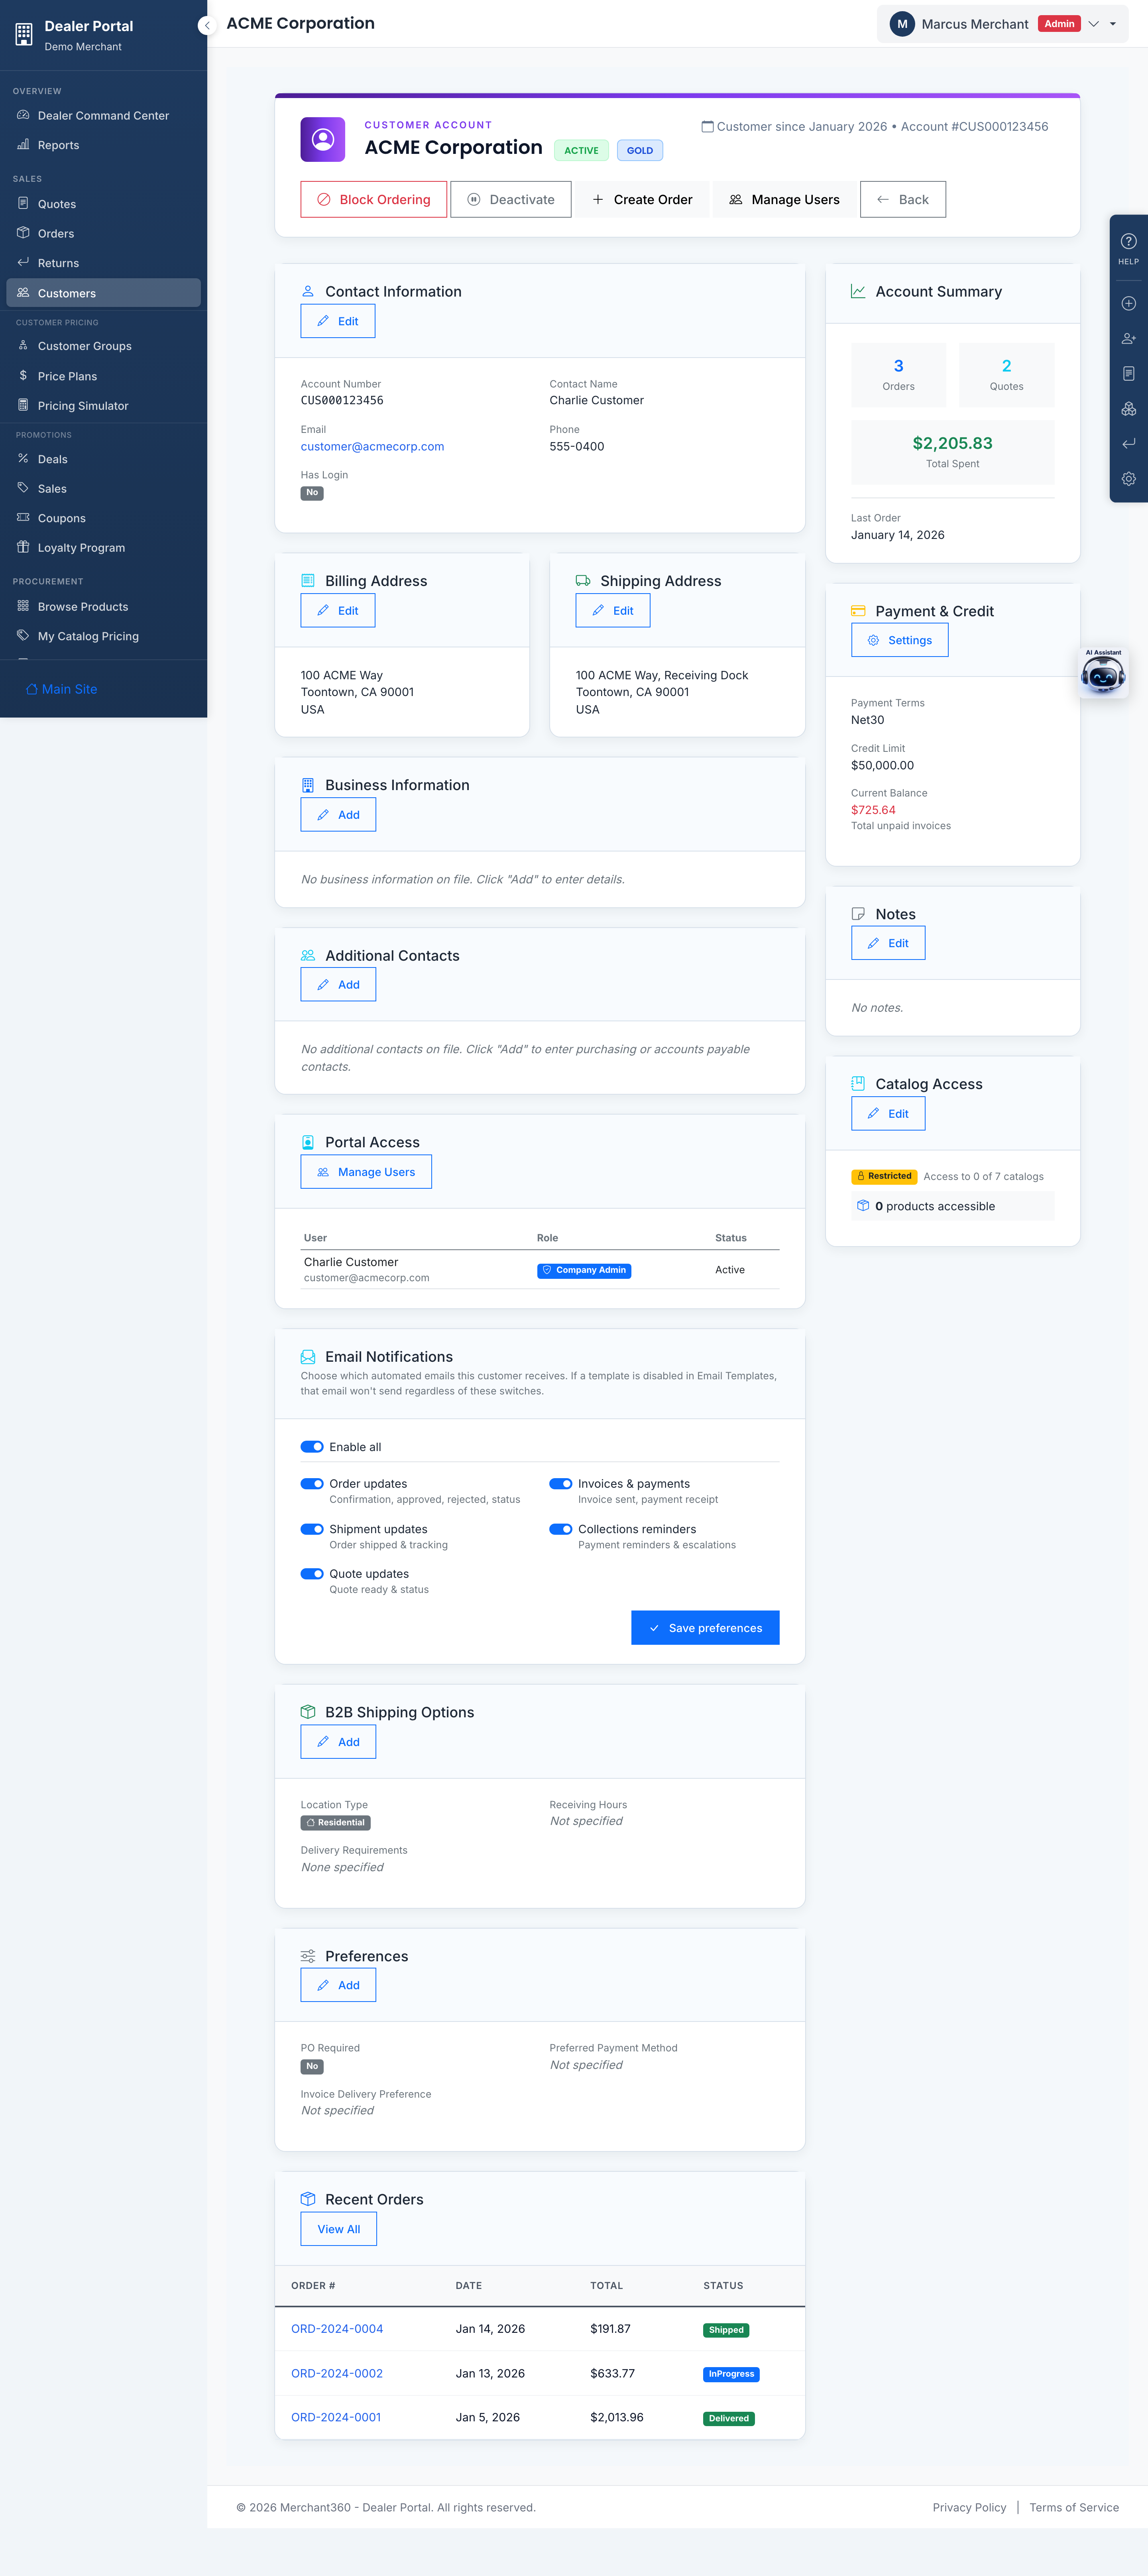
Task: Click the Email Notifications envelope icon
Action: point(308,1357)
